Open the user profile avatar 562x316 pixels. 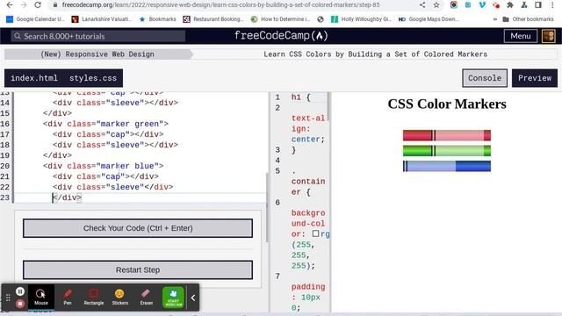[548, 36]
